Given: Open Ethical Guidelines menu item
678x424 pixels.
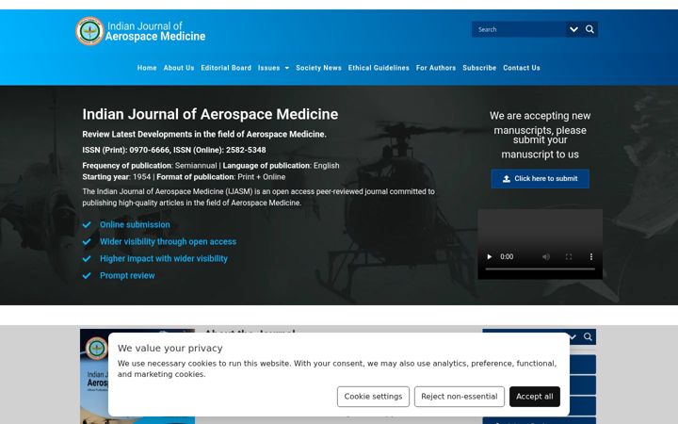Looking at the screenshot, I should click(x=379, y=68).
